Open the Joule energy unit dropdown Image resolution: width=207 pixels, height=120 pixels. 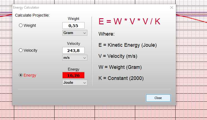click(x=75, y=83)
